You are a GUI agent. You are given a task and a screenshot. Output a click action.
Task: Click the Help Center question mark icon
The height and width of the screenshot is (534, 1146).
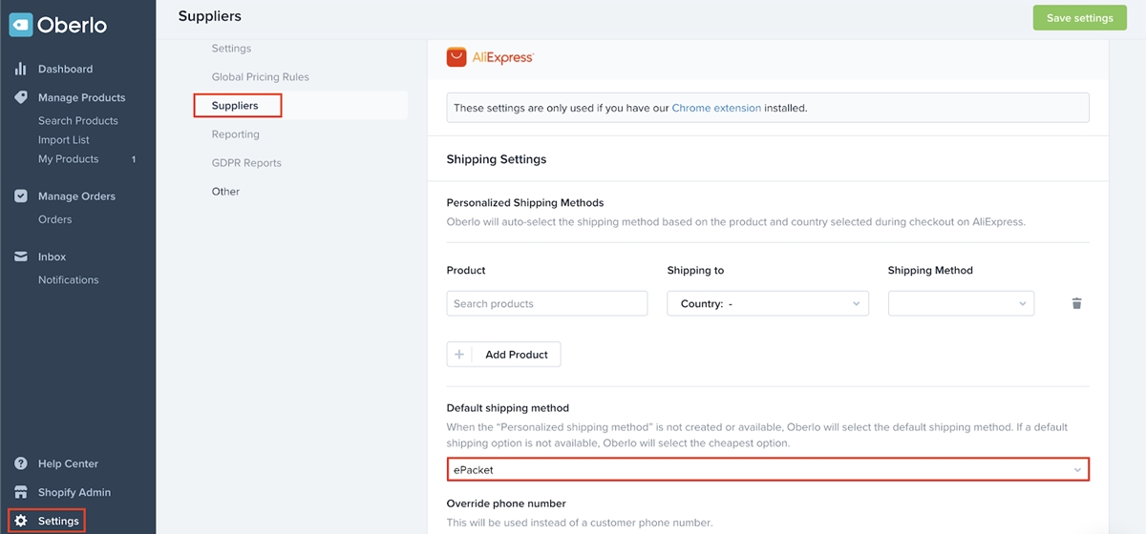pyautogui.click(x=21, y=463)
